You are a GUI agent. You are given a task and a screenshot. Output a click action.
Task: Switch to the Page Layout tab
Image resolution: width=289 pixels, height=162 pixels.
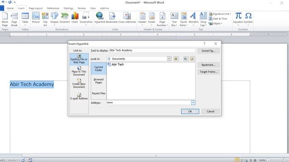tap(36, 8)
